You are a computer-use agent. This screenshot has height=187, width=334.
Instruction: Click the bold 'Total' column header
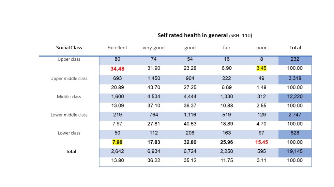pyautogui.click(x=295, y=48)
